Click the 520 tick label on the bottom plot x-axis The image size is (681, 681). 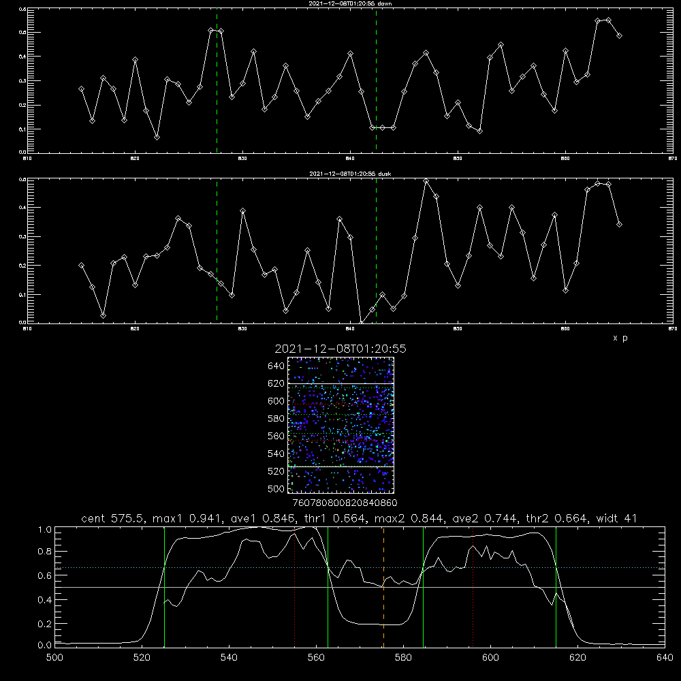pos(142,658)
